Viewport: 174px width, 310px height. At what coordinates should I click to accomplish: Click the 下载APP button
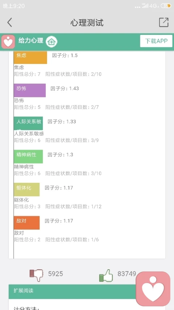click(x=156, y=41)
